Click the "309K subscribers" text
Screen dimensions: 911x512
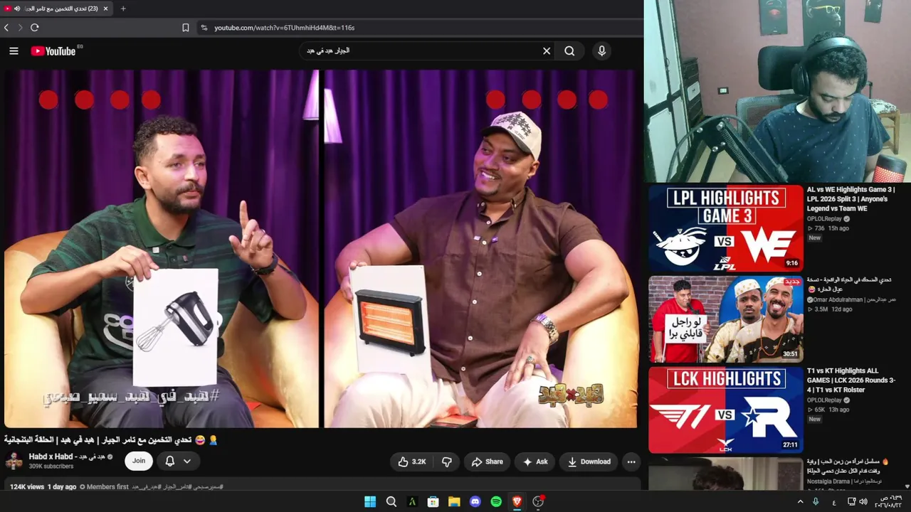51,466
